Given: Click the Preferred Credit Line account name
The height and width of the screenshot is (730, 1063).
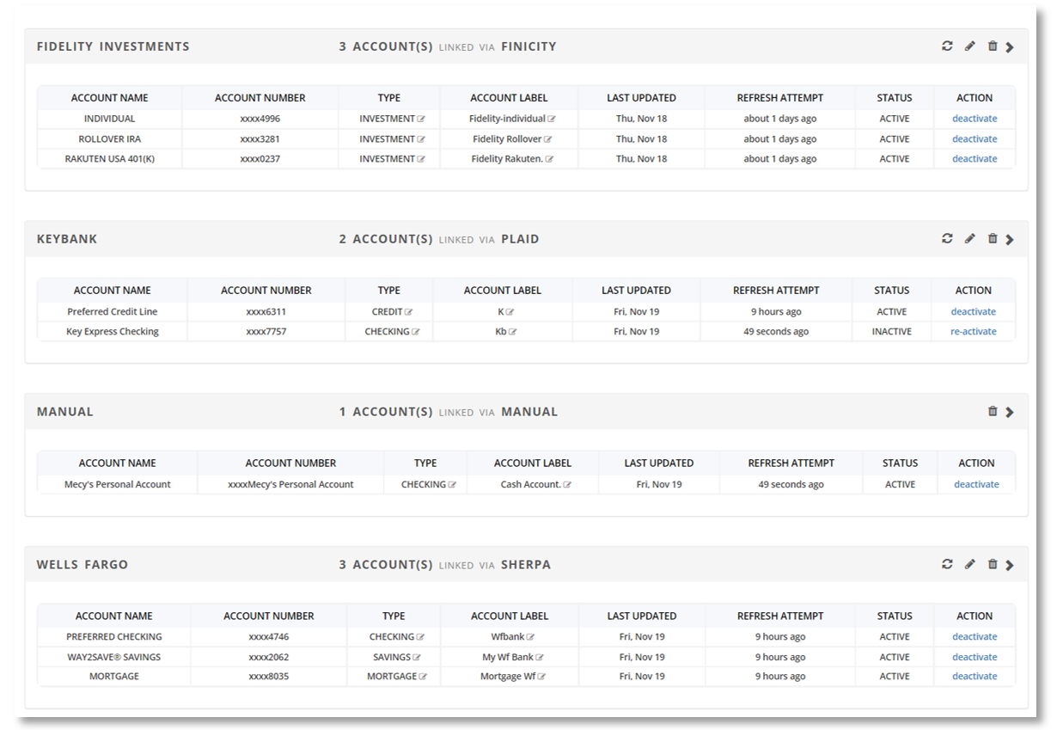Looking at the screenshot, I should [x=113, y=311].
